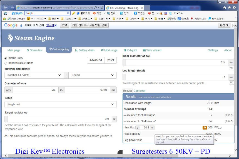This screenshot has height=159, width=239.
Task: Click the Coil wrapping browser tab
Action: pos(125,8)
